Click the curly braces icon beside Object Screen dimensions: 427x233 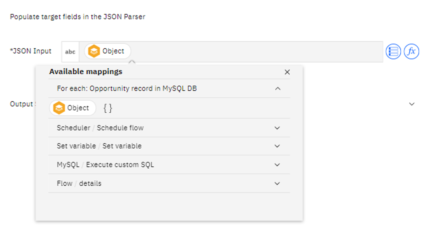pyautogui.click(x=108, y=108)
